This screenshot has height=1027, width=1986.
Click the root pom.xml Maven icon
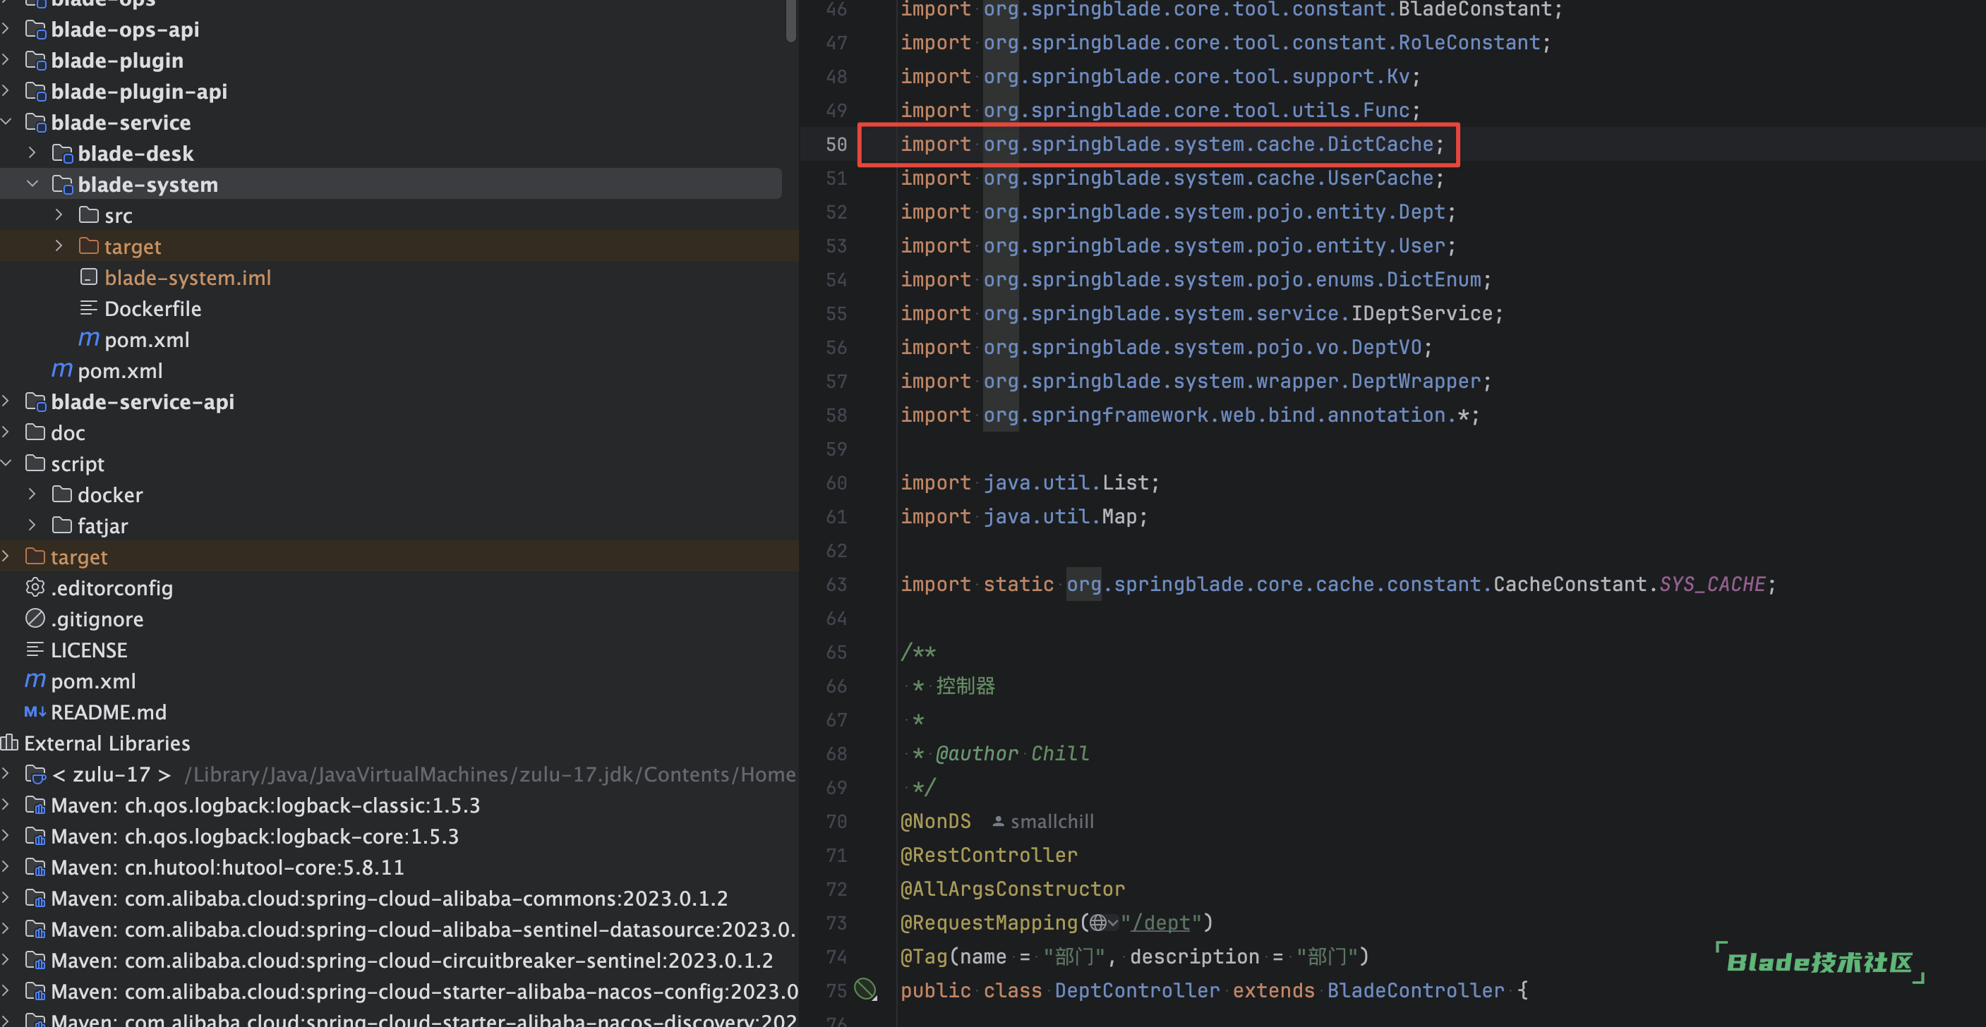coord(35,681)
